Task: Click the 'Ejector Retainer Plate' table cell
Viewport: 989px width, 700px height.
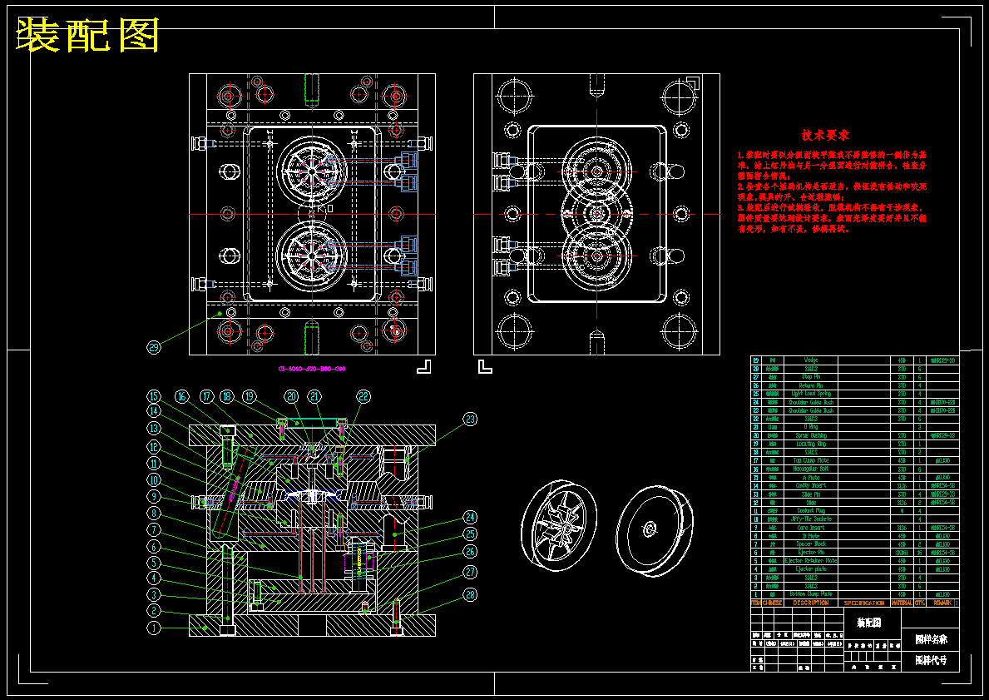Action: click(810, 560)
